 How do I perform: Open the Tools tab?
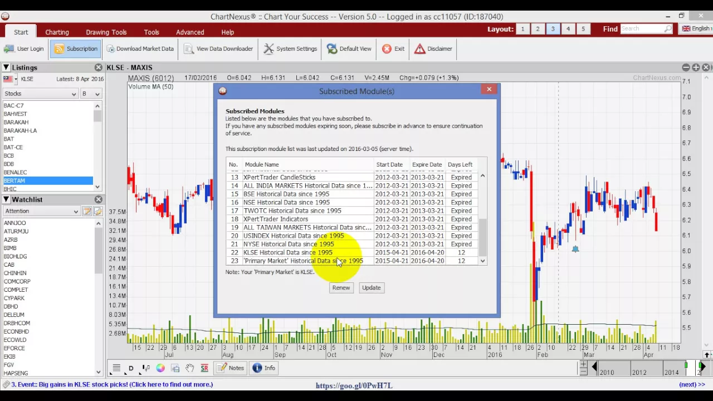click(x=152, y=32)
